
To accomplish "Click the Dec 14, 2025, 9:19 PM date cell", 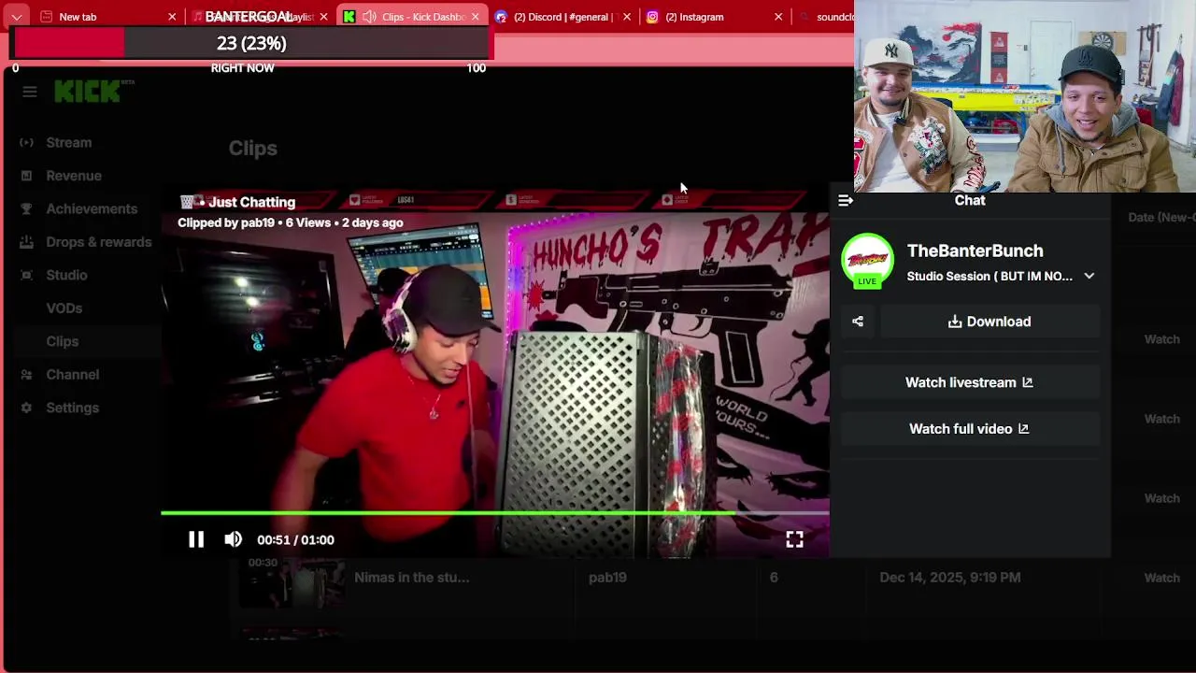I will pyautogui.click(x=949, y=578).
